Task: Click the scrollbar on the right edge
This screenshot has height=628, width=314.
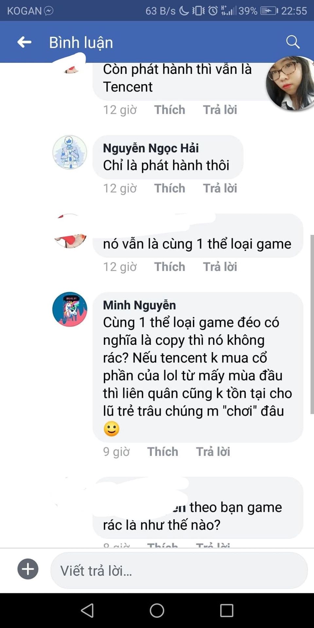Action: [x=312, y=324]
